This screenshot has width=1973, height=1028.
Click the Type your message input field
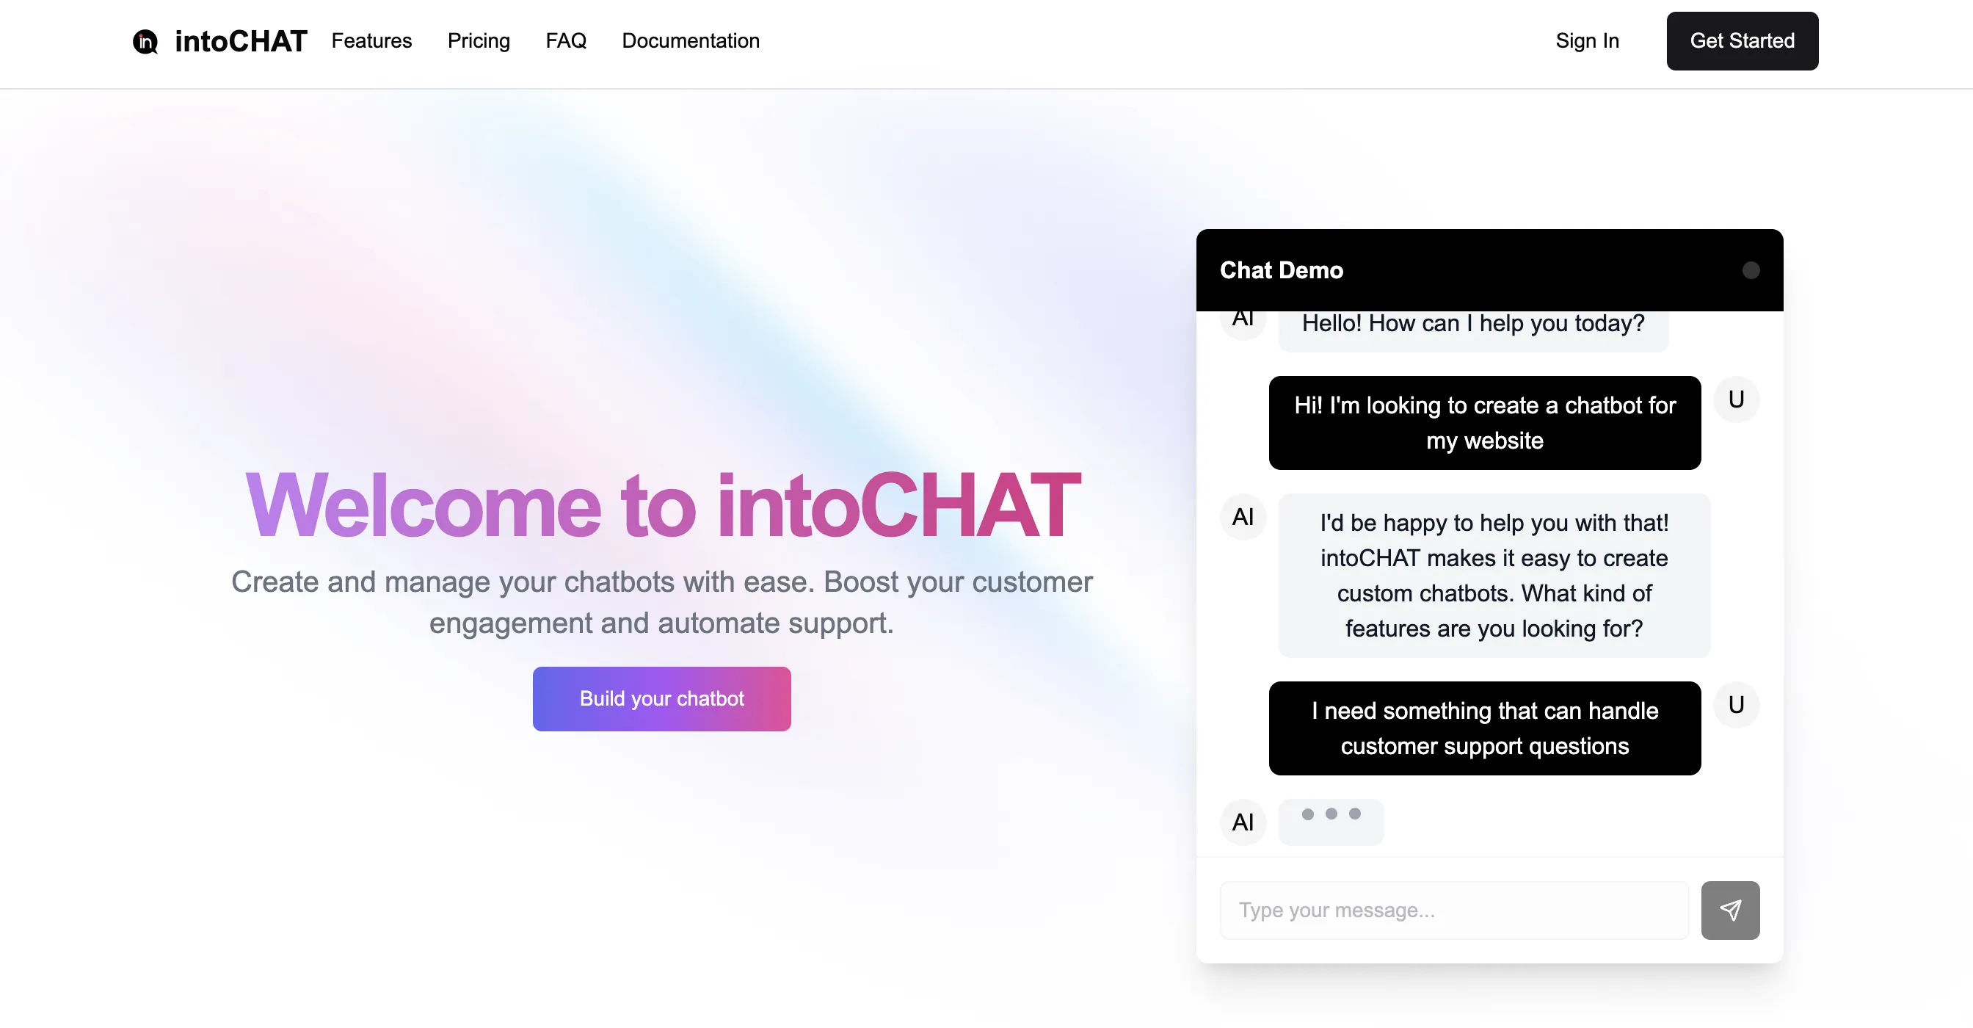coord(1454,910)
